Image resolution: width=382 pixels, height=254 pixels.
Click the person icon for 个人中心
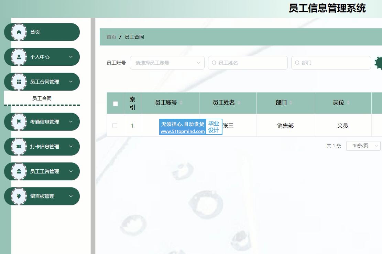tap(19, 57)
